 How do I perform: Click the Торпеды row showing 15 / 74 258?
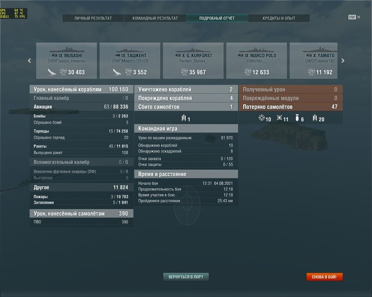[x=81, y=131]
